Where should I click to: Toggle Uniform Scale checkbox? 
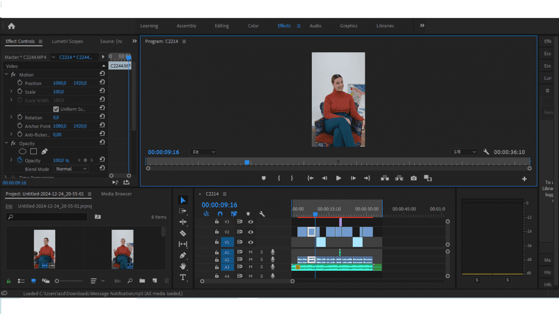click(56, 109)
